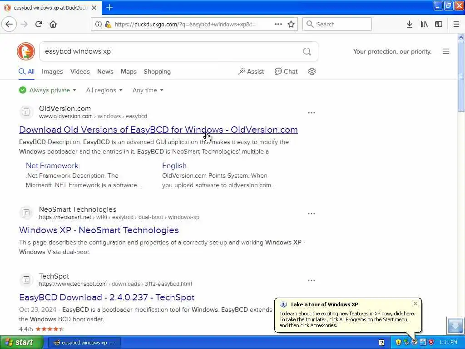Click the forward navigation arrow
This screenshot has height=349, width=465.
24,24
